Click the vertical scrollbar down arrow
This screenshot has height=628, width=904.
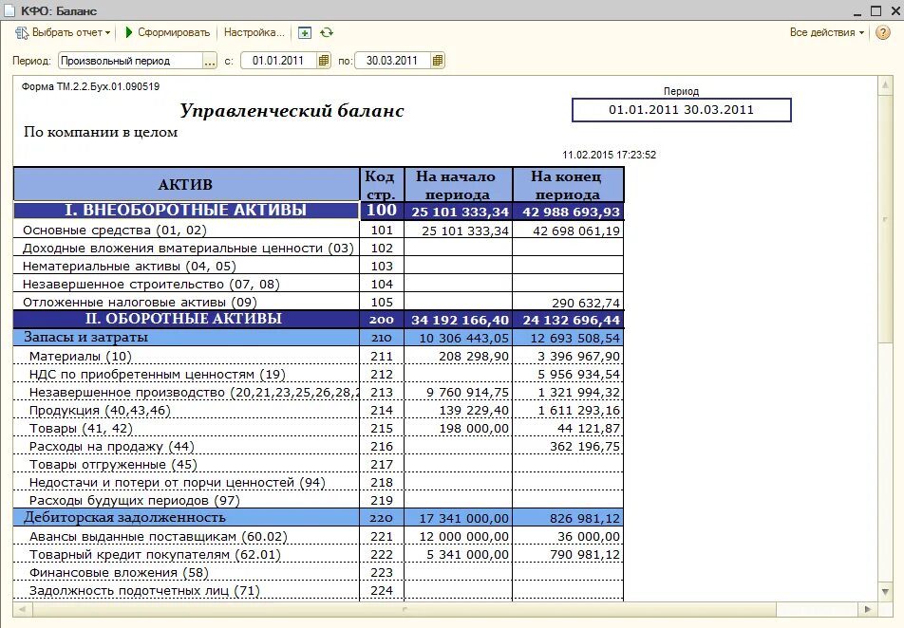click(x=885, y=592)
